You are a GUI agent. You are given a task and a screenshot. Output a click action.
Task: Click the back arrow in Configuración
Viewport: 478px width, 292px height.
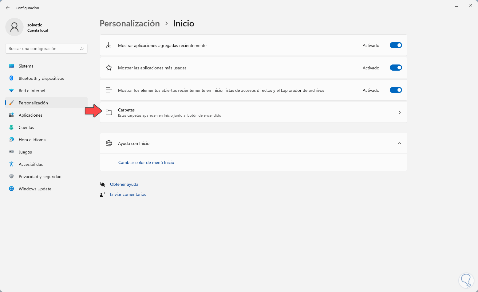(x=8, y=8)
